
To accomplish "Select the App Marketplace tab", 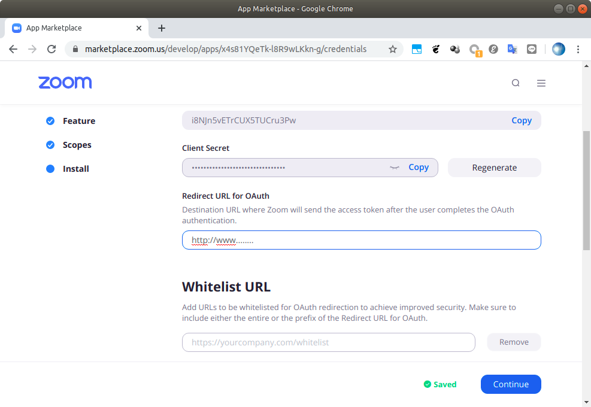I will (77, 28).
